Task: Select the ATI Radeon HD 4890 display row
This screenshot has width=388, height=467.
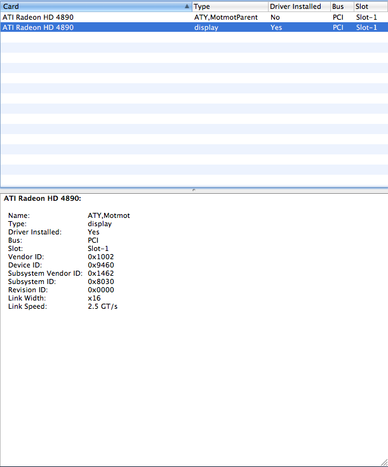Action: (194, 27)
